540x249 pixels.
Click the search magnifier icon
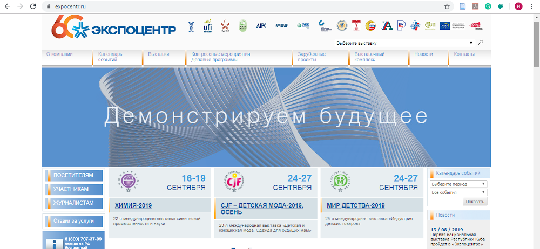coord(481,42)
